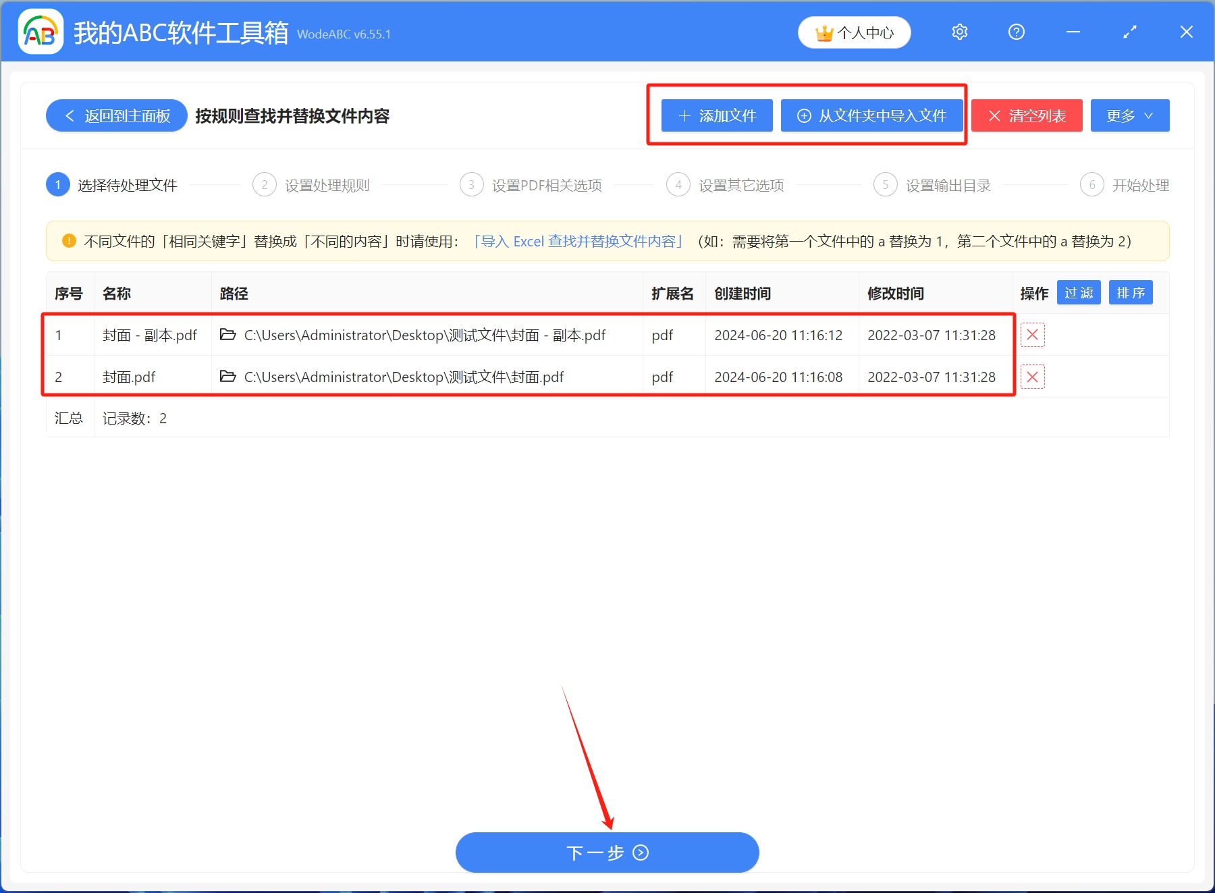This screenshot has height=893, width=1215.
Task: Click 添加文件 to add files
Action: pos(715,115)
